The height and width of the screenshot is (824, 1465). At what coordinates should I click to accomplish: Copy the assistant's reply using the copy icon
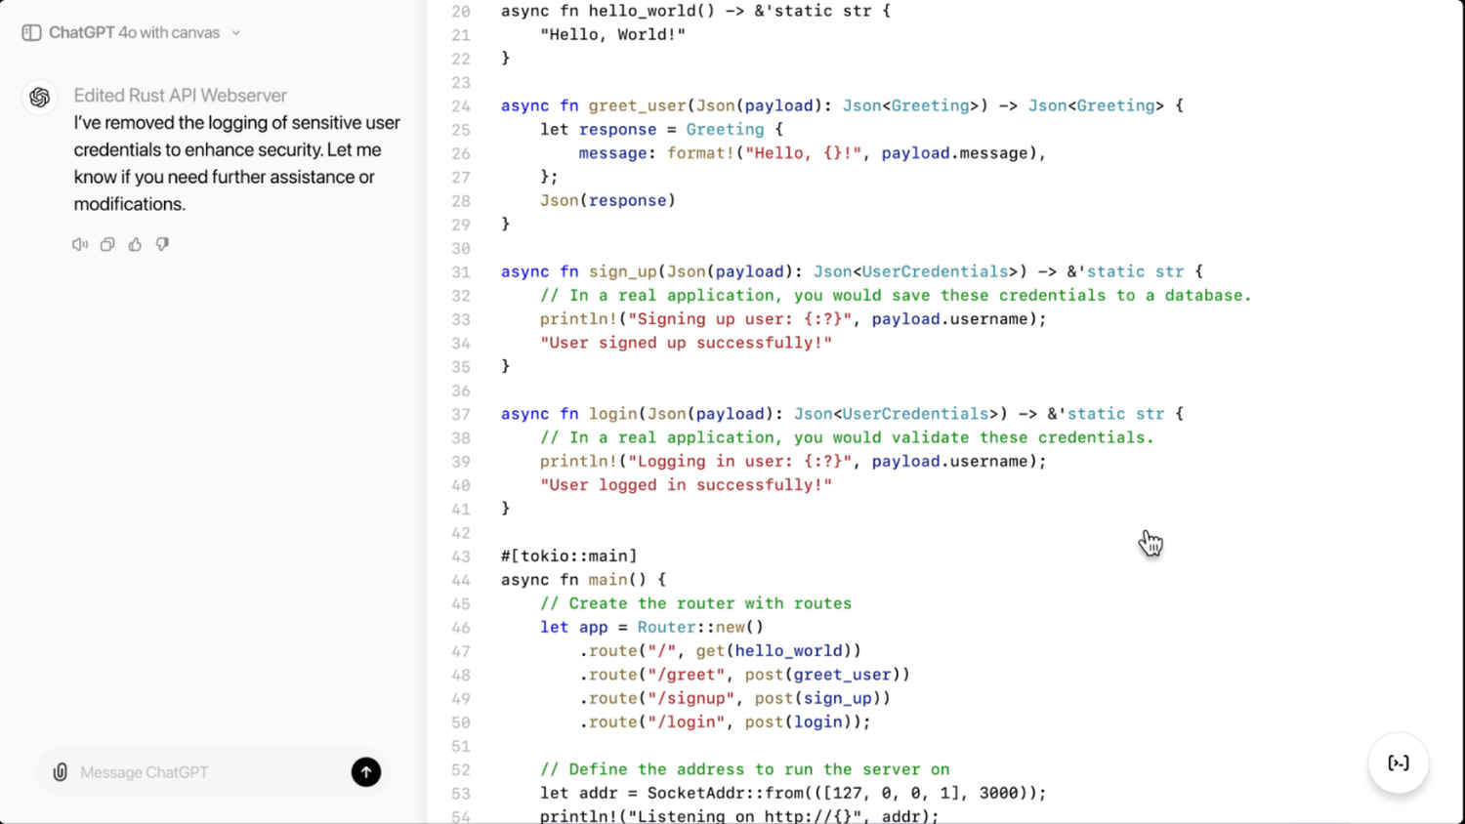point(106,244)
